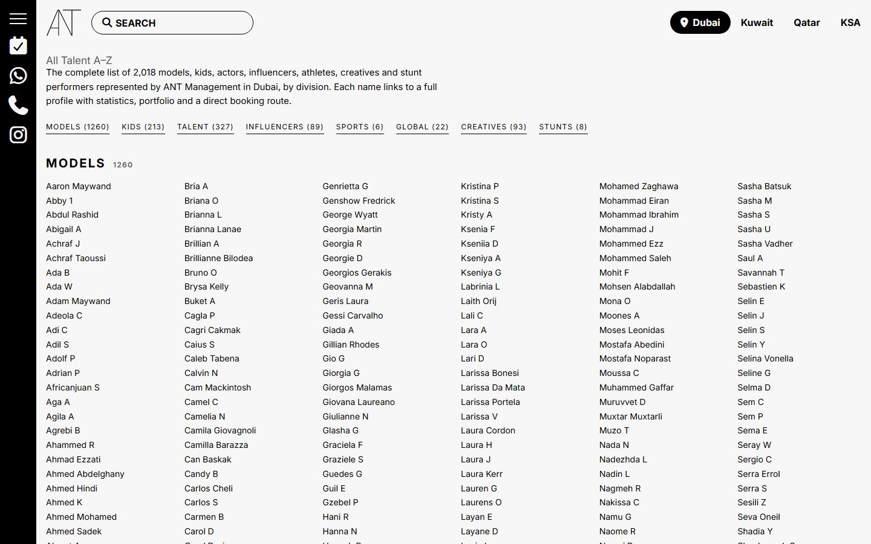Image resolution: width=871 pixels, height=544 pixels.
Task: Open Mohsen Alabdallah's profile
Action: [638, 287]
